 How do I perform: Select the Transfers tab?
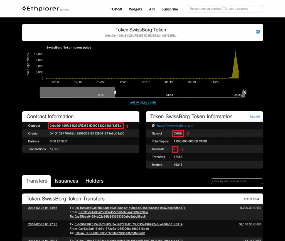(36, 181)
